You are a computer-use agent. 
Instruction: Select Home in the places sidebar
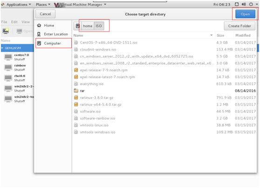pos(53,25)
